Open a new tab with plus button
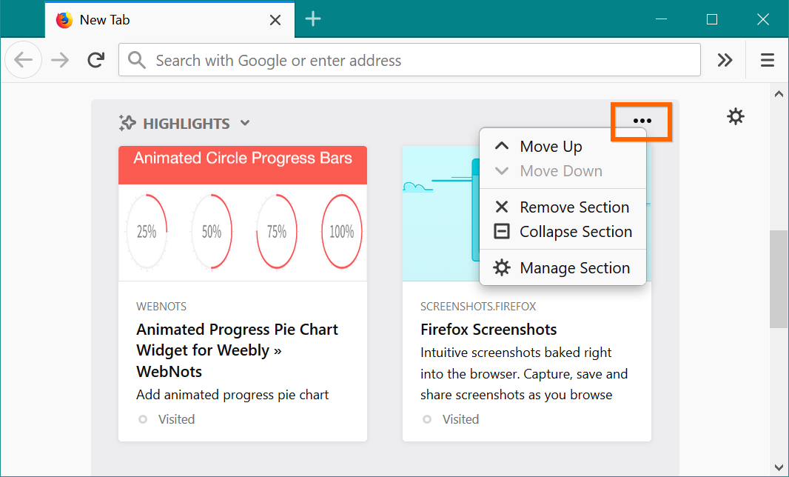 [x=313, y=19]
